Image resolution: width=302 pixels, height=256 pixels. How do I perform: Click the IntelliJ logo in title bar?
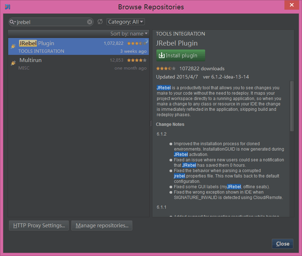(x=8, y=7)
